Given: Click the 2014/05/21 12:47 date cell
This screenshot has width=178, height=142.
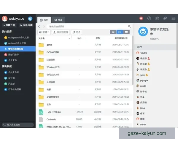Looking at the screenshot, I should (121, 45).
